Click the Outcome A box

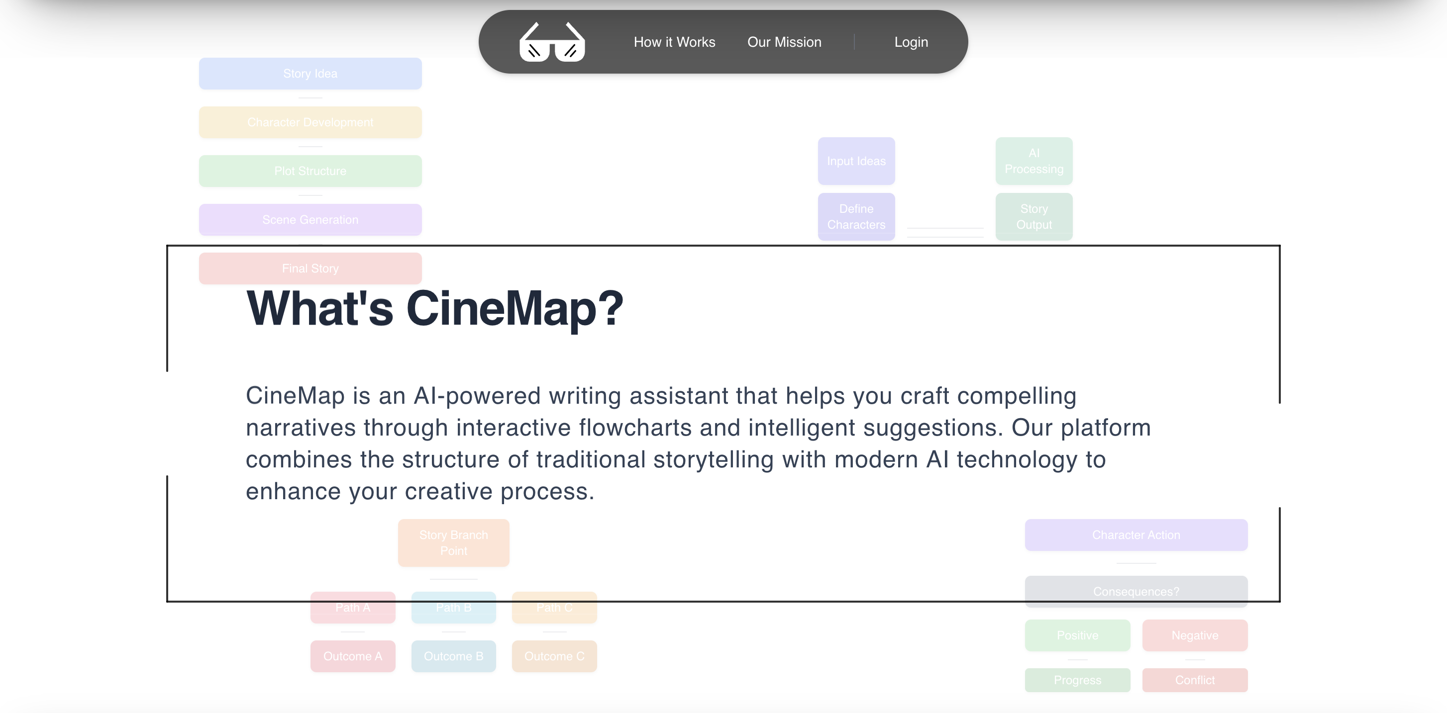pyautogui.click(x=353, y=656)
